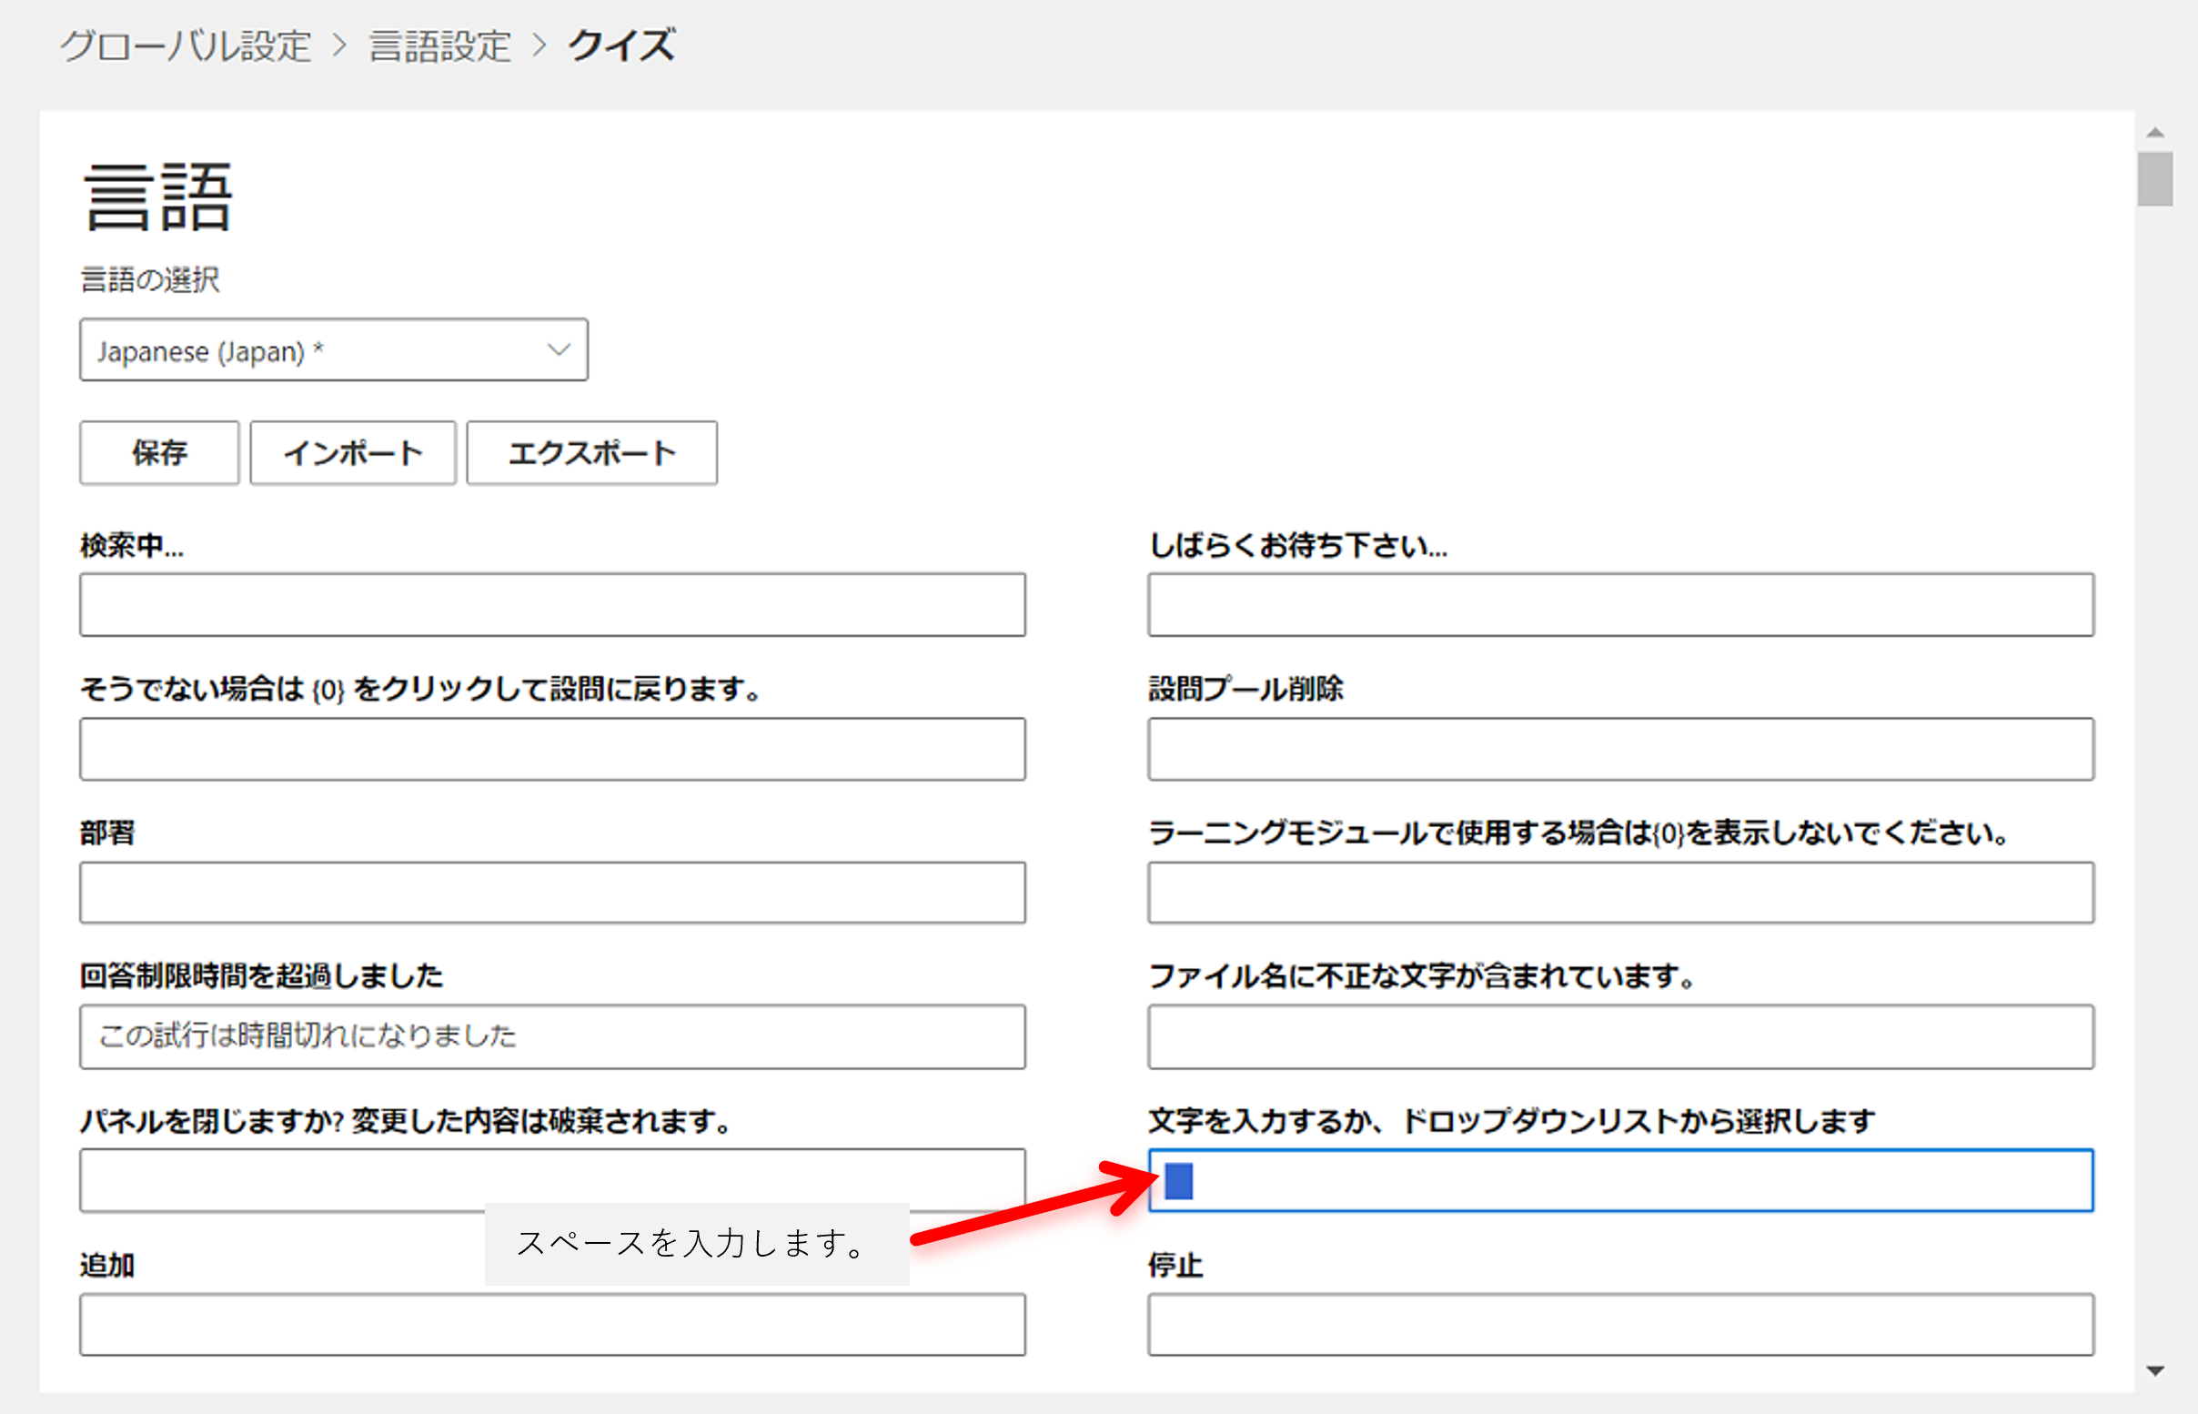Screen dimensions: 2198x1414
Task: Click the インポート button
Action: 353,452
